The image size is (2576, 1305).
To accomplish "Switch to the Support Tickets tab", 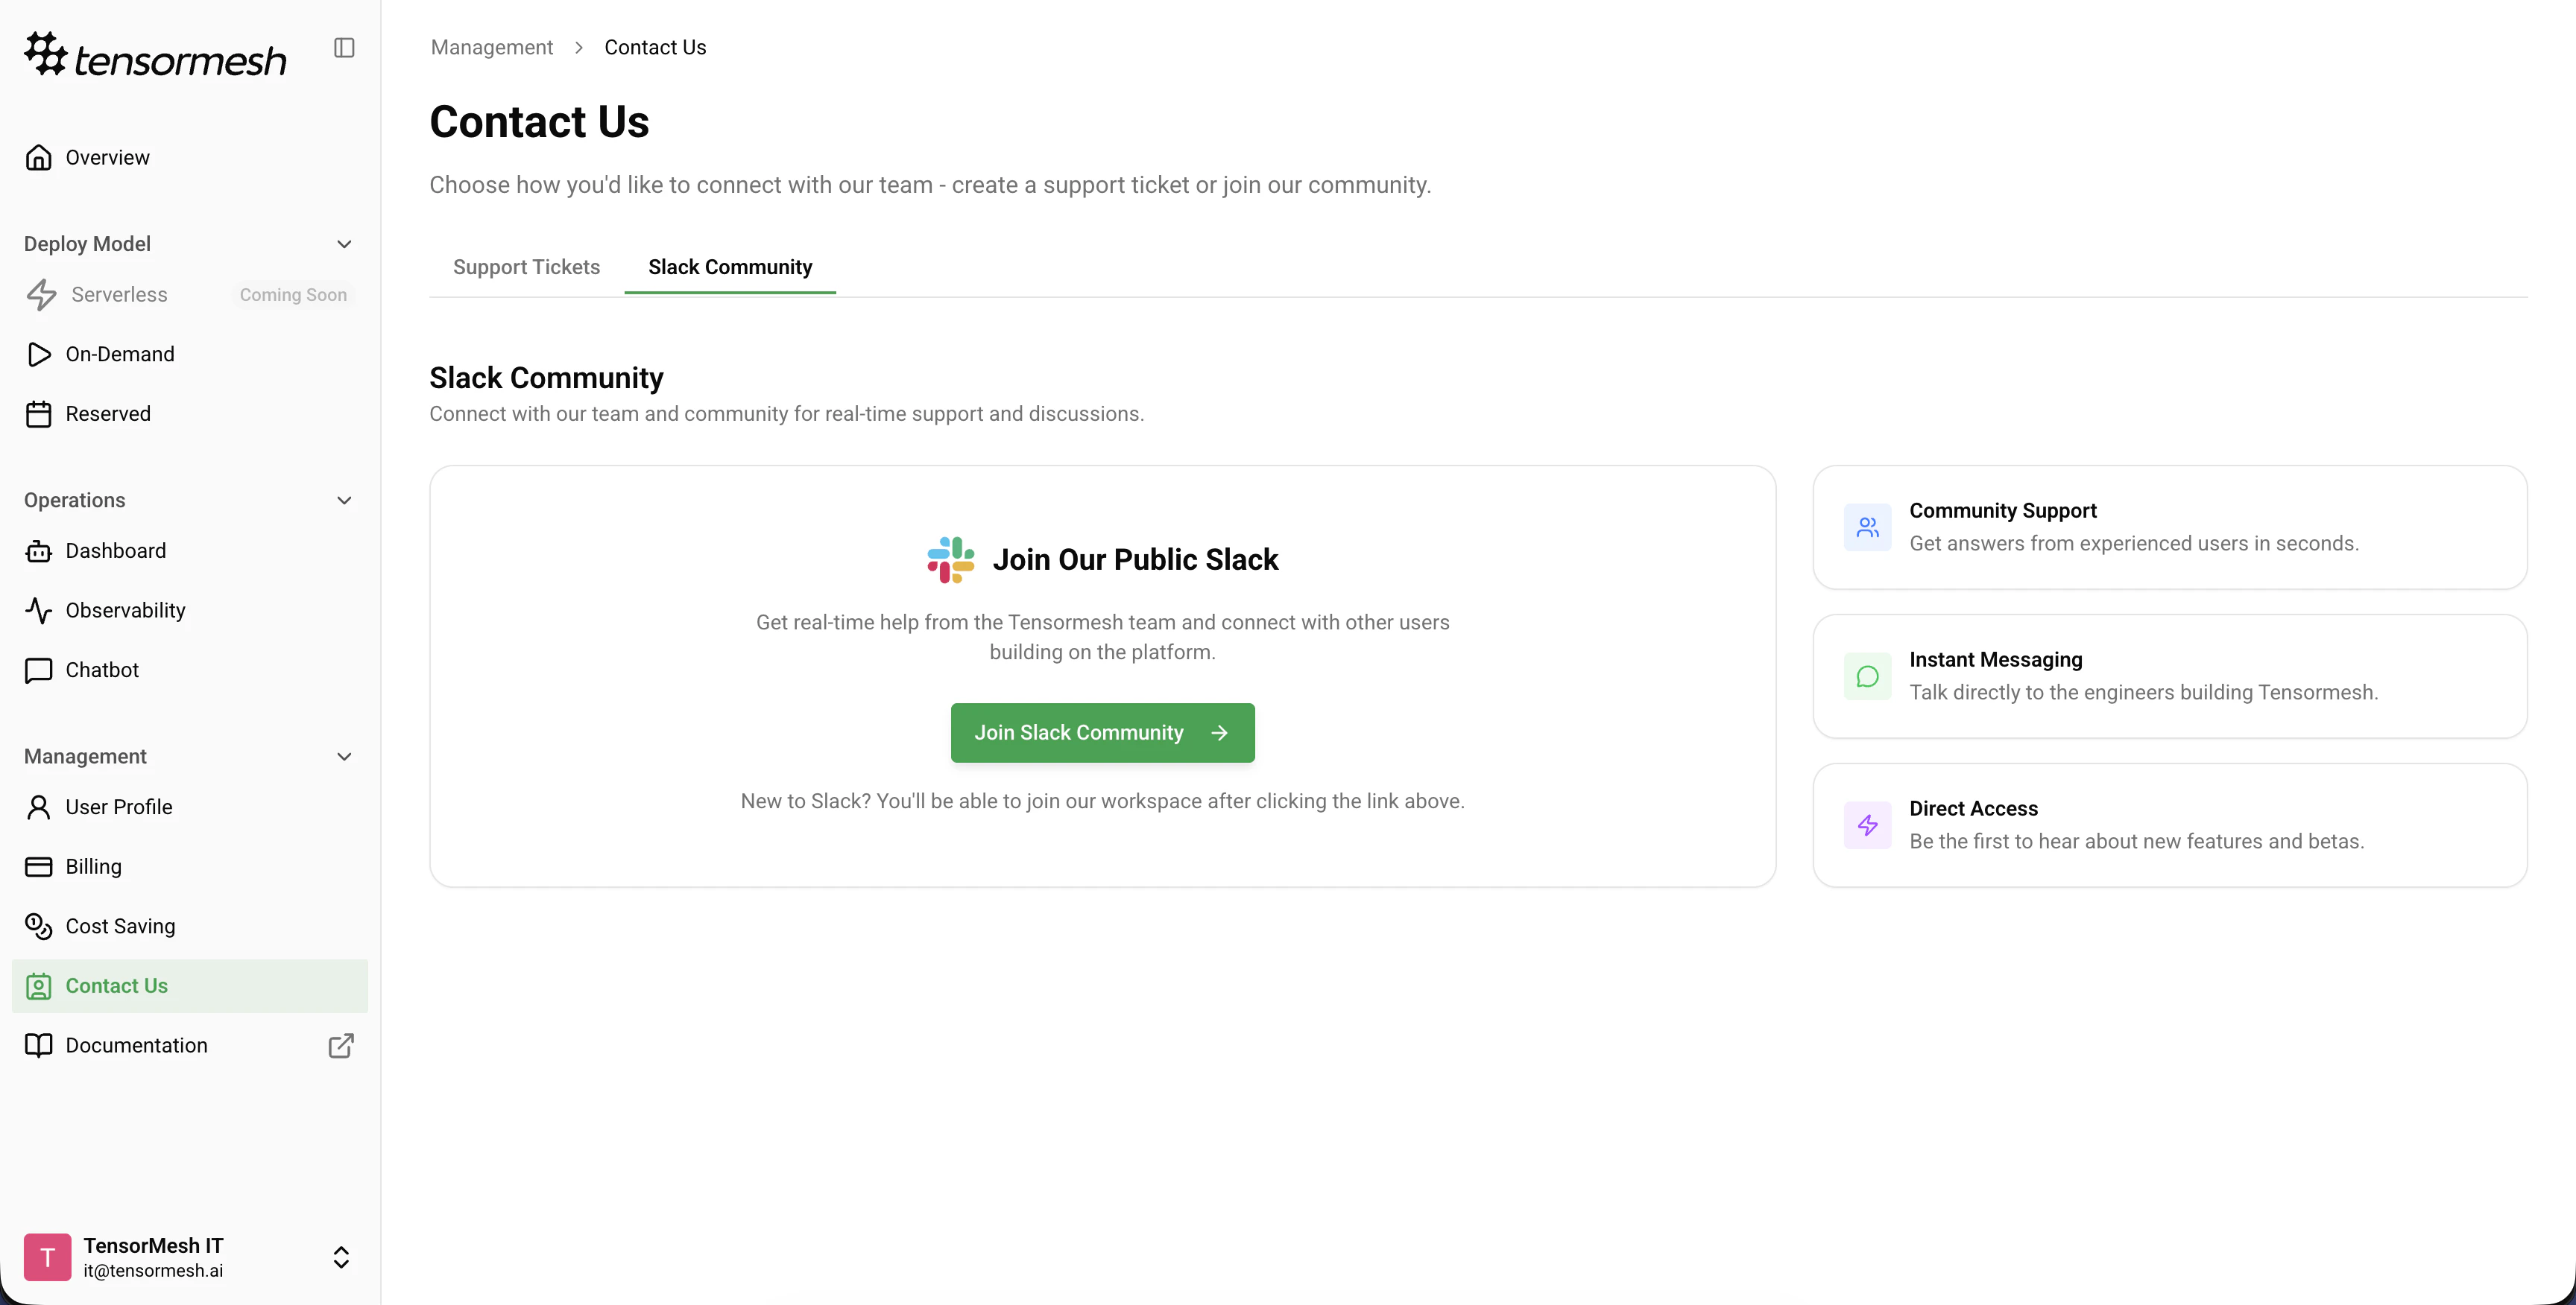I will (526, 268).
